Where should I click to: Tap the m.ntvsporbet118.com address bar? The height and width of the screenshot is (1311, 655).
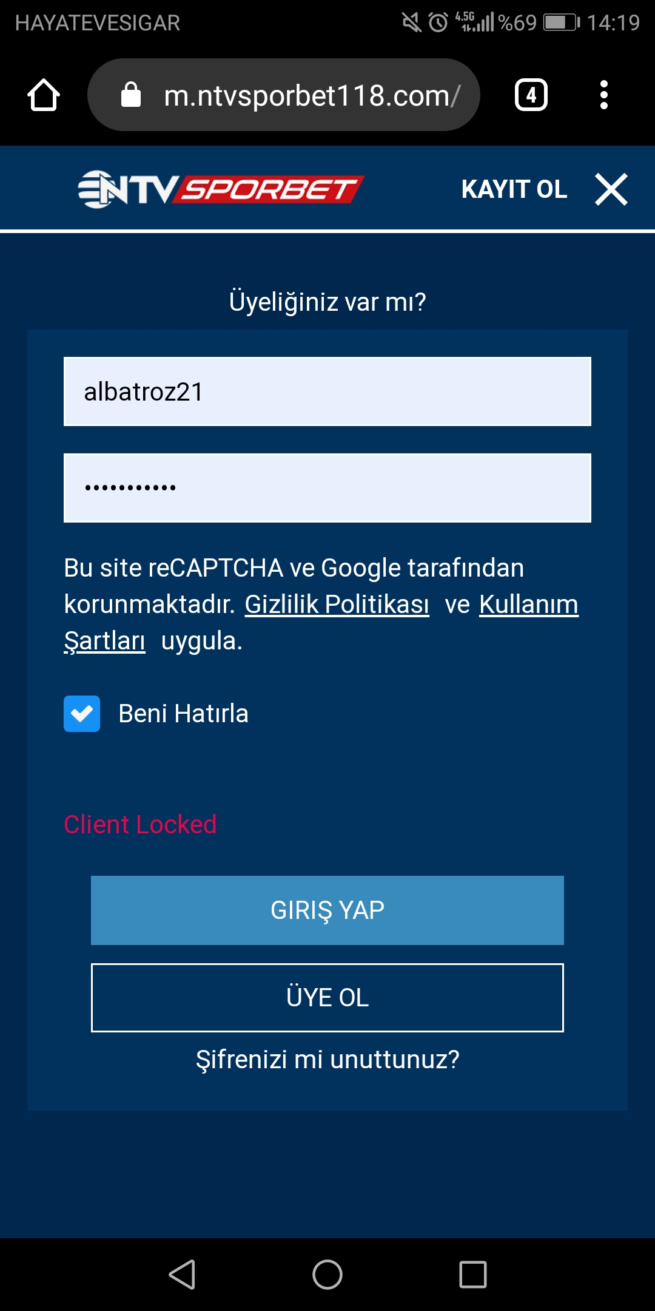284,95
